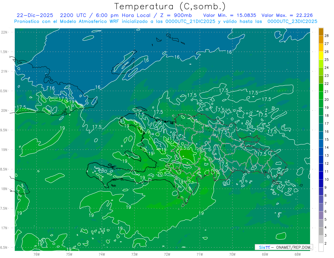Click the "8.5N" latitude axis label
Viewport: 334px width, 258px height.
click(4, 169)
